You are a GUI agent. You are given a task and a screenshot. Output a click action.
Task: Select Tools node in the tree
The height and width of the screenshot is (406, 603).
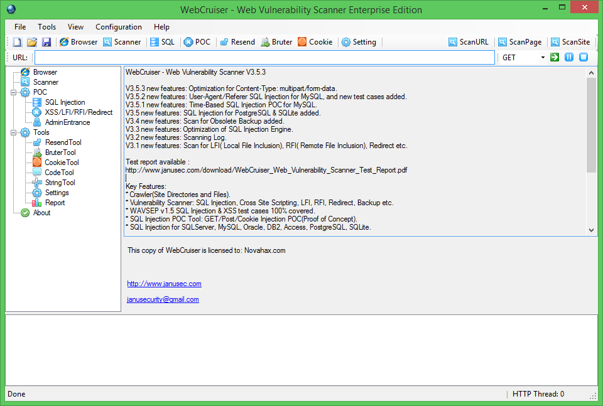(41, 132)
